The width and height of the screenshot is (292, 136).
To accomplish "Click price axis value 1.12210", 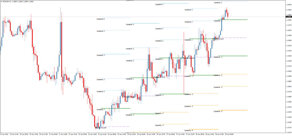I will [x=289, y=127].
